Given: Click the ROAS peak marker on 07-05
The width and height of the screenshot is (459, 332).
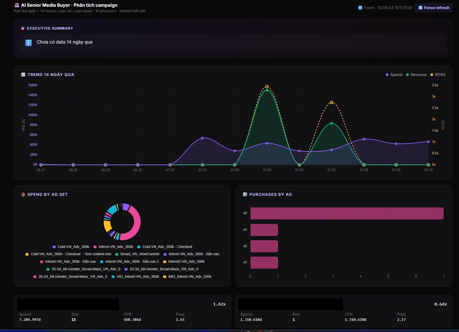Looking at the screenshot, I should (267, 87).
